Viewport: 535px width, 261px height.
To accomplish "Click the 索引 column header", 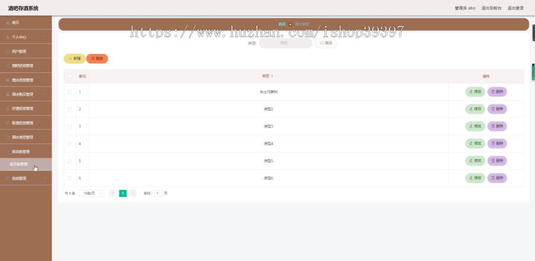I will [82, 77].
